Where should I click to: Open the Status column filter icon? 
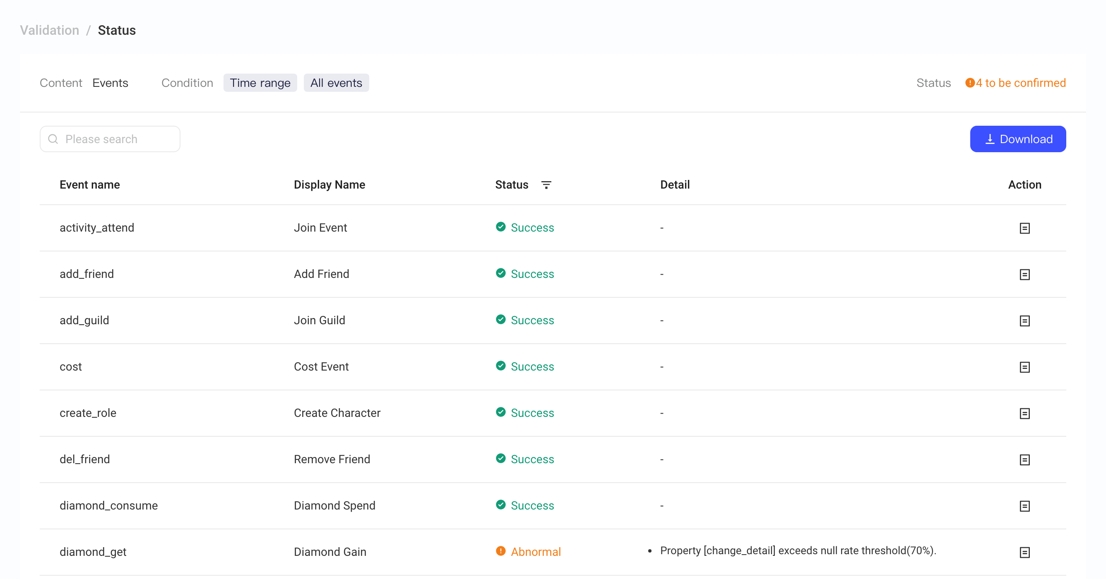tap(546, 185)
